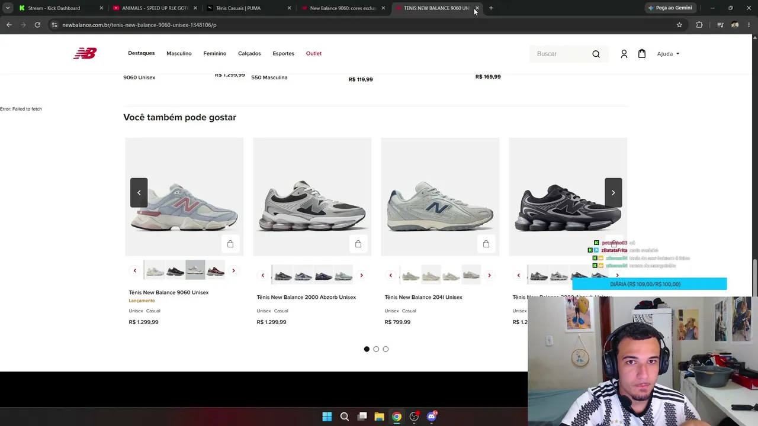Expand the Ajuda dropdown
758x426 pixels.
(668, 54)
